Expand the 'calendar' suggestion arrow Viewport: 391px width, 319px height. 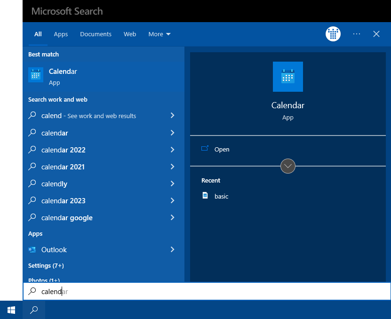pos(172,133)
